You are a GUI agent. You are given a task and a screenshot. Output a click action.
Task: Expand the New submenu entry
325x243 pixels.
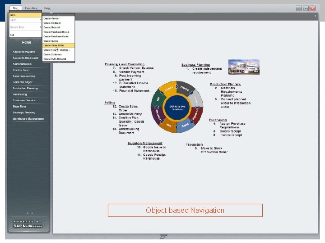tap(25, 15)
